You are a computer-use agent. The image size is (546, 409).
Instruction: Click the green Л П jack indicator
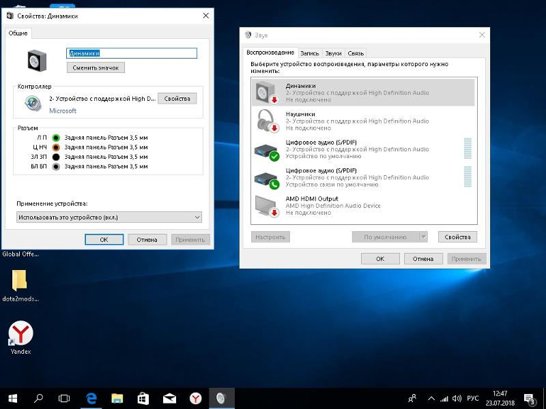coord(56,138)
